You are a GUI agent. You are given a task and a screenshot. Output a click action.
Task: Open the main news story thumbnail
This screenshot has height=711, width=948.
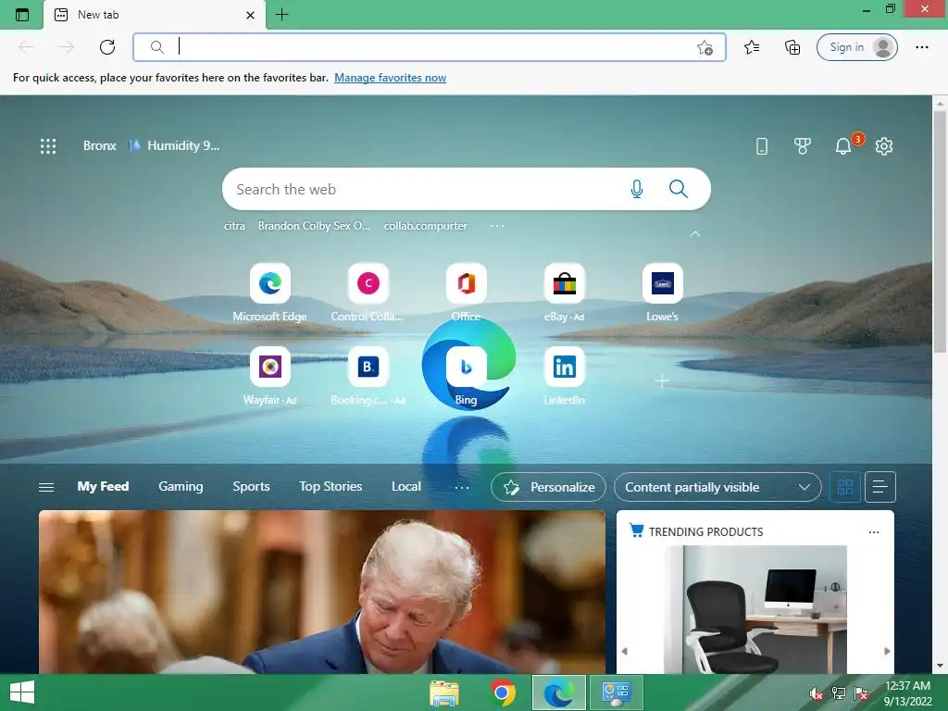click(x=321, y=592)
